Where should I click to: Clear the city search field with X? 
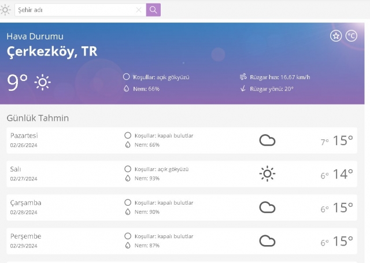click(x=139, y=10)
